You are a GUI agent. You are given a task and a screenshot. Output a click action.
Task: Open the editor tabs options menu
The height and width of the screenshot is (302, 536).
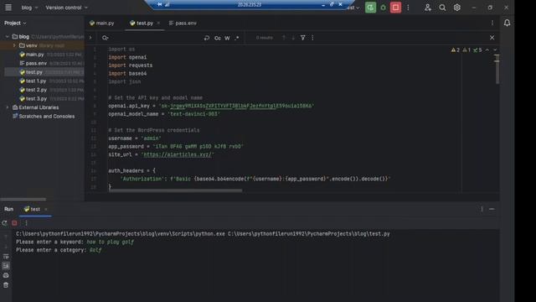(492, 23)
